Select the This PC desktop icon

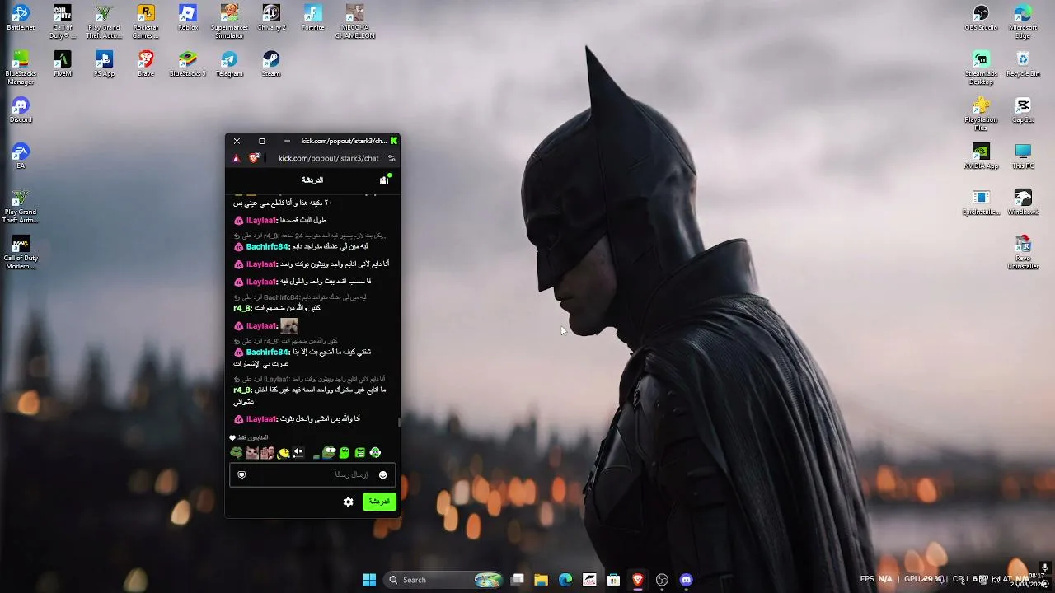(x=1023, y=156)
